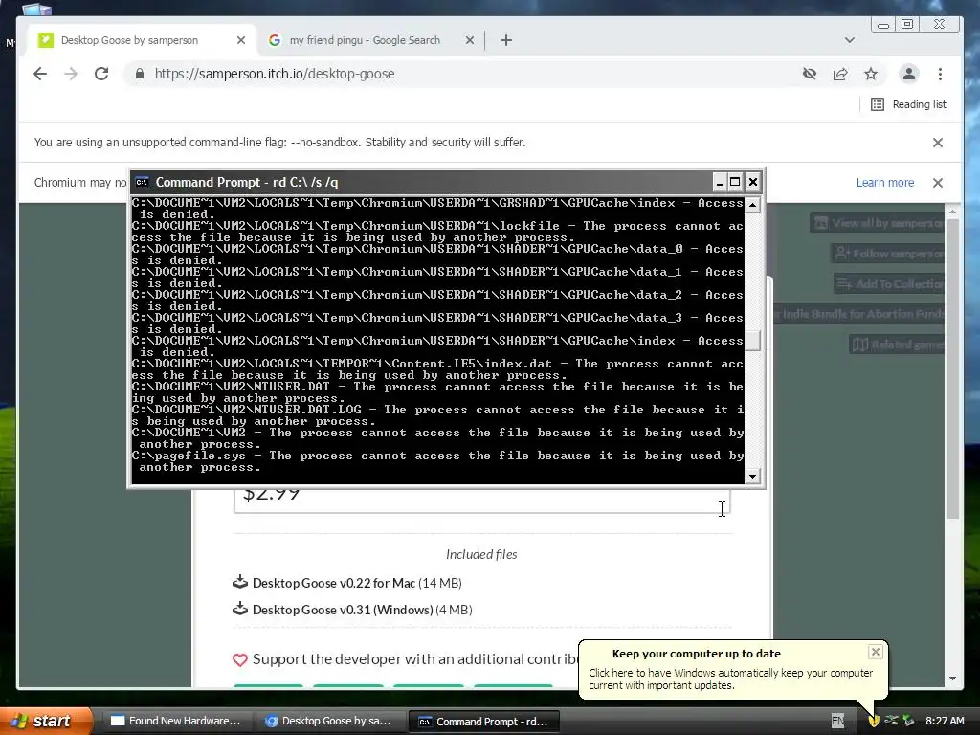Click the $2.99 price input field
This screenshot has height=735, width=980.
tap(482, 500)
